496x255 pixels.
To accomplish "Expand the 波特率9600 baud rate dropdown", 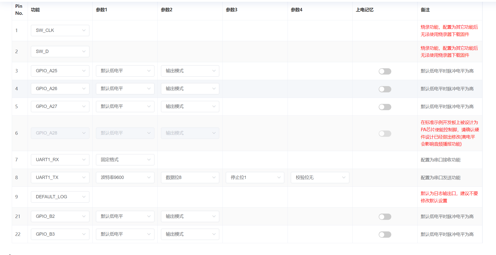I will [125, 177].
